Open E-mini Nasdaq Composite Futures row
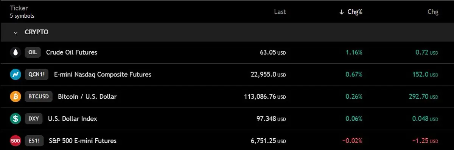Image resolution: width=454 pixels, height=150 pixels. (x=227, y=75)
